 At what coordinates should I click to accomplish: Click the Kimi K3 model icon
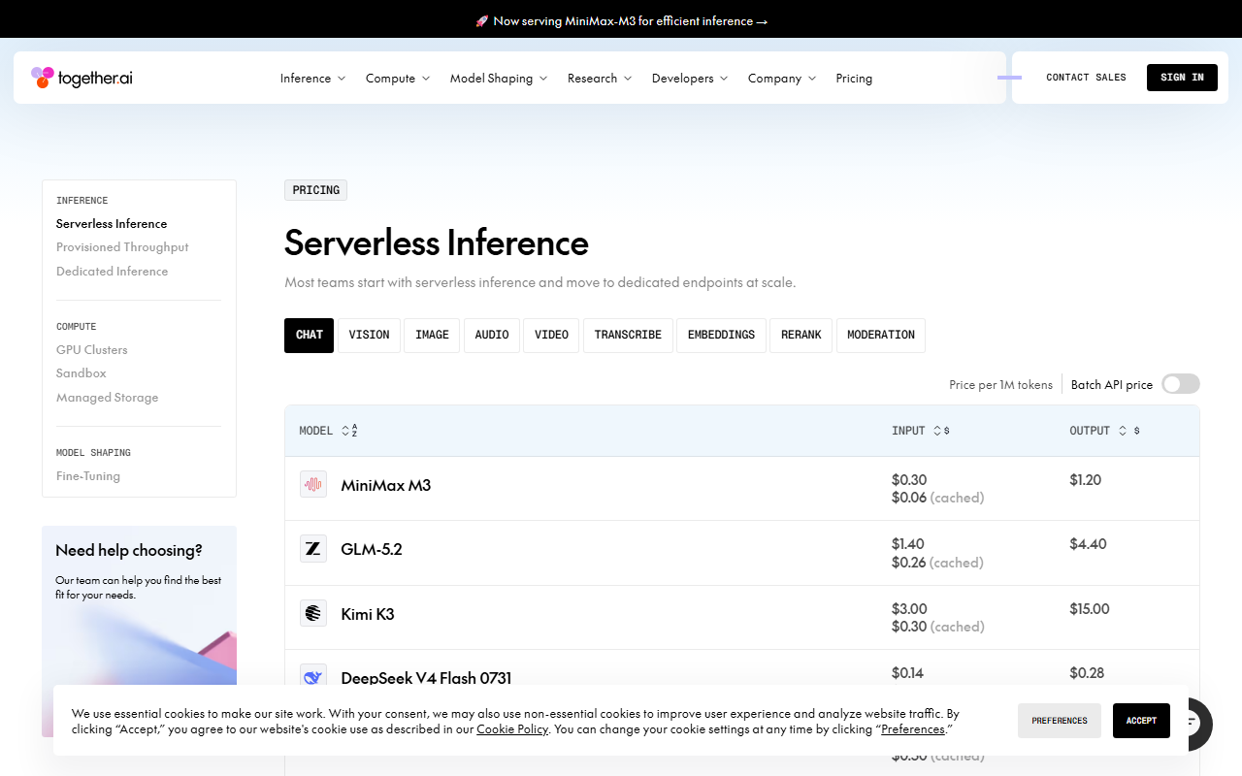pos(312,613)
